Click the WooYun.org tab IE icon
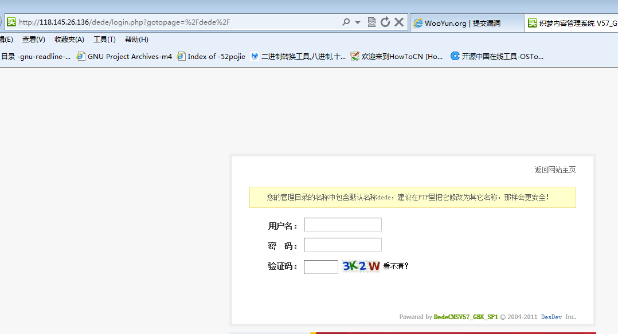The image size is (618, 334). [x=418, y=23]
